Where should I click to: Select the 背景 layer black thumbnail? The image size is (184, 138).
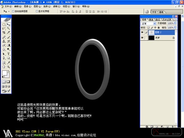(151, 38)
